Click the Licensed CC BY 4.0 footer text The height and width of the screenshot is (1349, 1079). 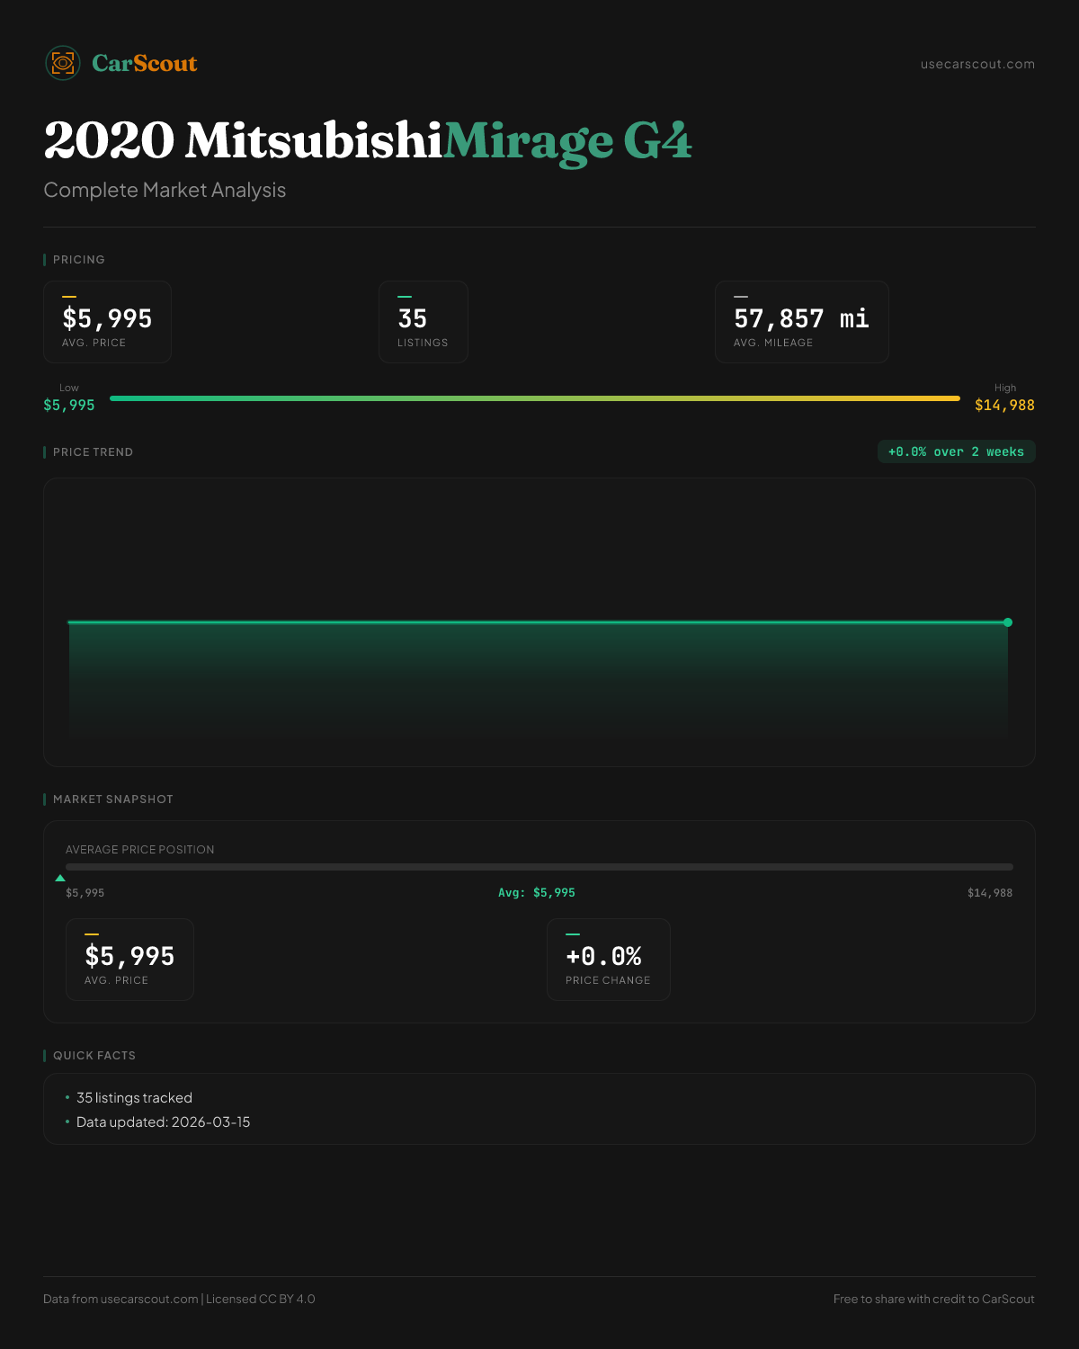point(260,1299)
